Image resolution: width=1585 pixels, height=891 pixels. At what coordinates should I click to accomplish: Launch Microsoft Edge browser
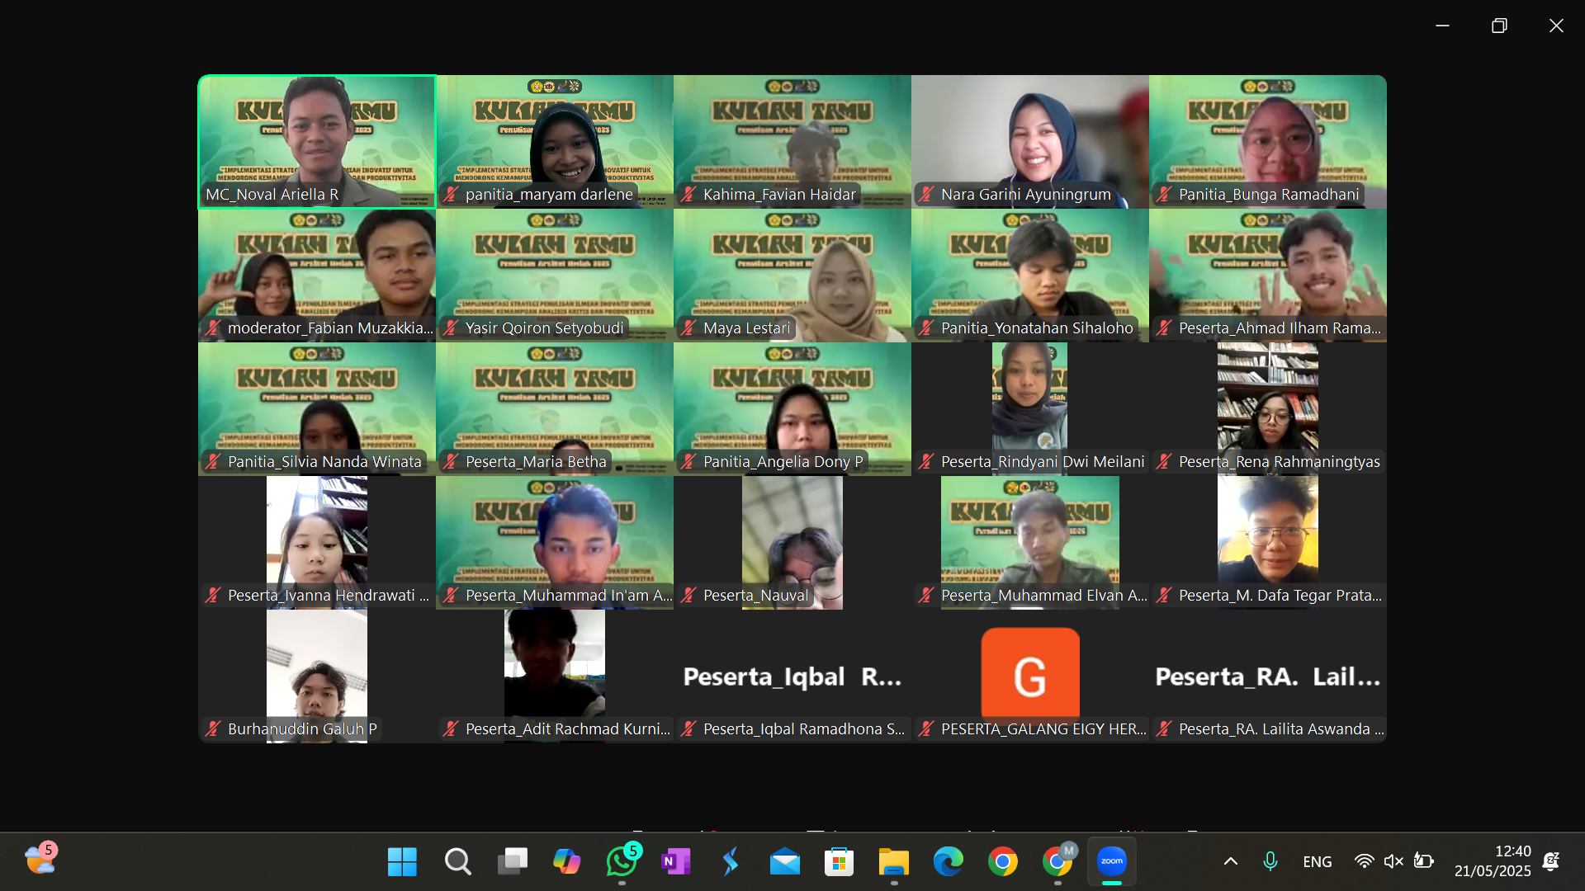(x=948, y=862)
